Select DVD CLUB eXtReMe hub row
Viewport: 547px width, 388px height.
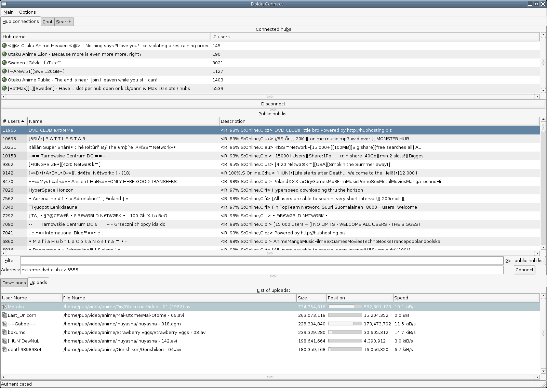(x=270, y=130)
